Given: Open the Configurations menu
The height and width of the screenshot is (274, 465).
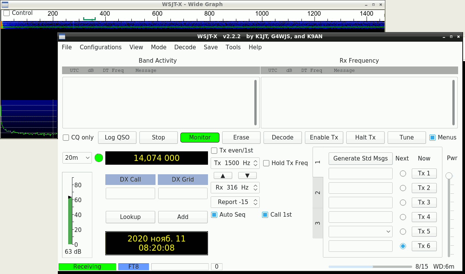Looking at the screenshot, I should pos(101,47).
